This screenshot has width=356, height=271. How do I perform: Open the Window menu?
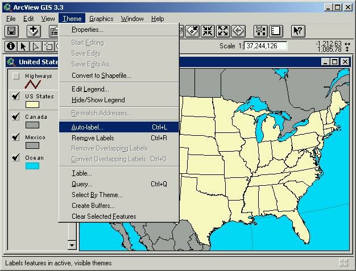pyautogui.click(x=132, y=19)
